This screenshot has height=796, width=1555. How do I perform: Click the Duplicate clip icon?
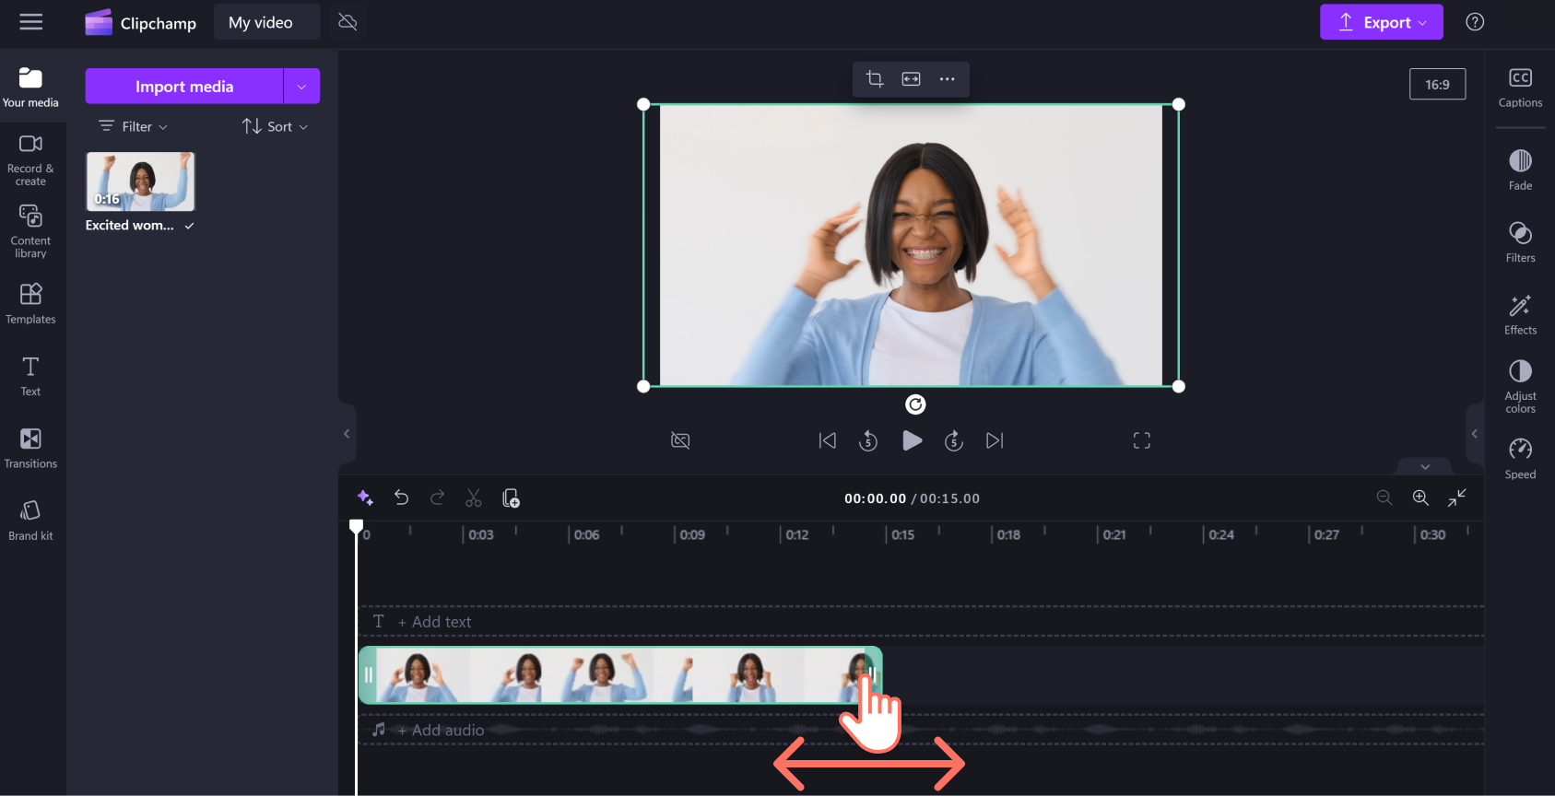tap(511, 498)
